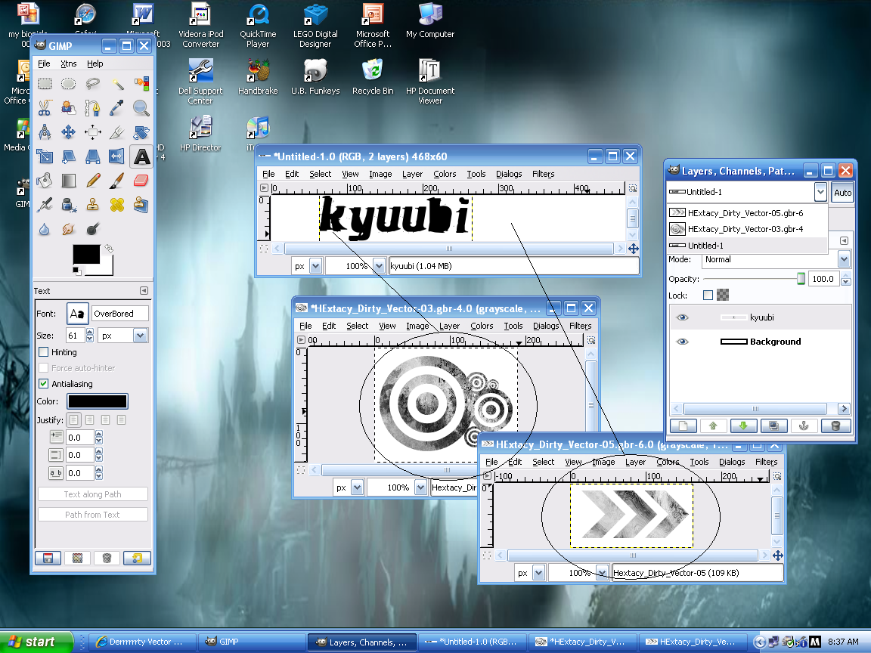Uncheck the Antialiasing checkbox
The width and height of the screenshot is (871, 653).
click(44, 384)
